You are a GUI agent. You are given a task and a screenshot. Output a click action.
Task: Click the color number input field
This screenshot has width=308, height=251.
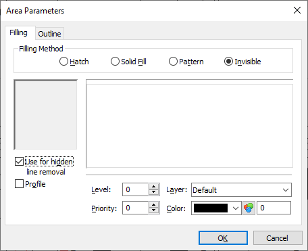(274, 208)
